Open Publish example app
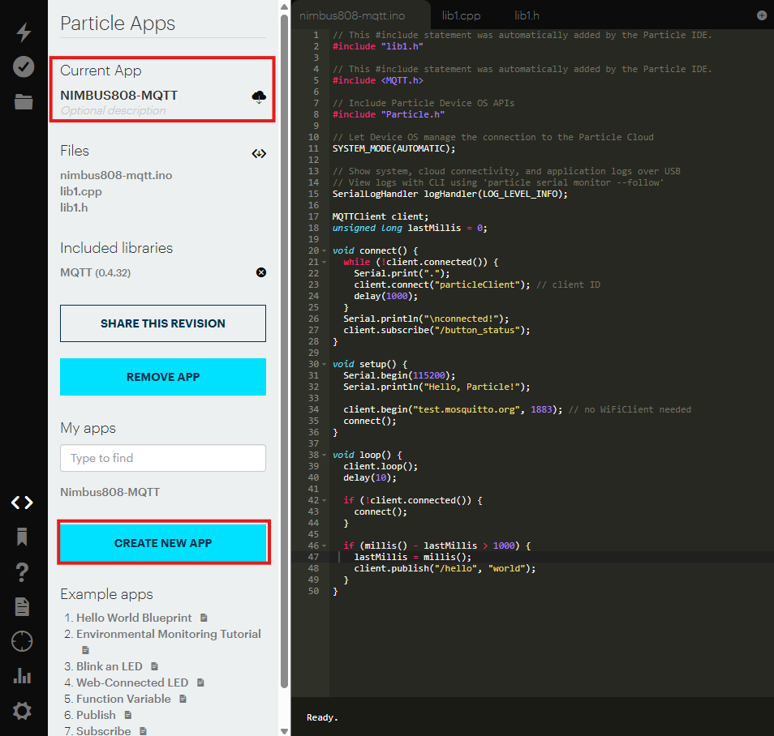774x736 pixels. (96, 715)
